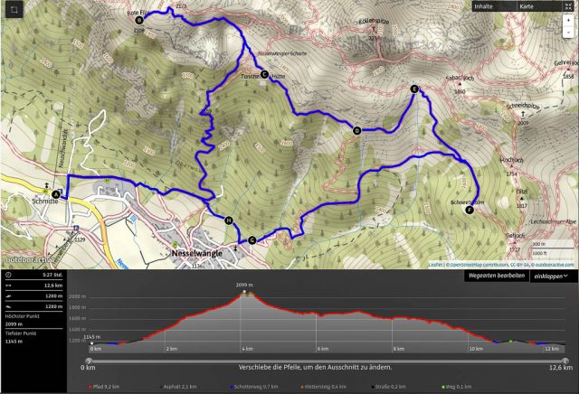This screenshot has height=394, width=579.
Task: Toggle Schotterweg 0,7 km legend entry
Action: 253,387
